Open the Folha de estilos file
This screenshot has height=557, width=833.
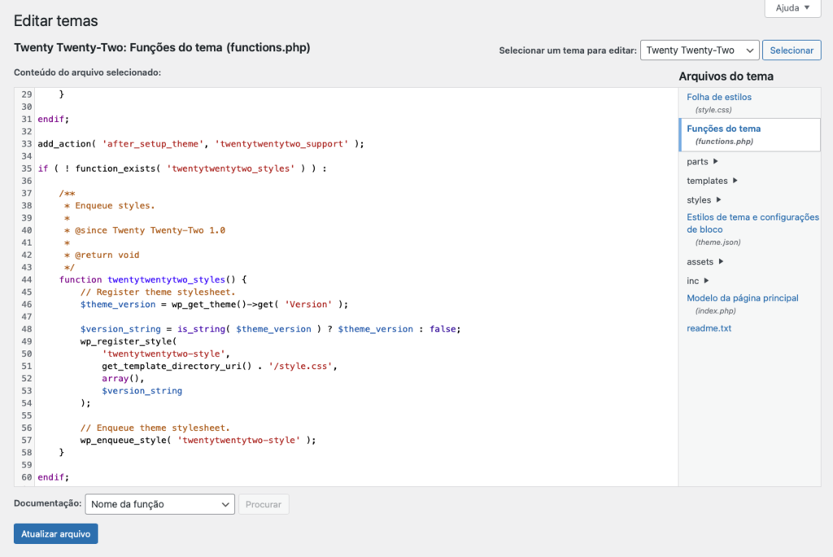pyautogui.click(x=719, y=96)
